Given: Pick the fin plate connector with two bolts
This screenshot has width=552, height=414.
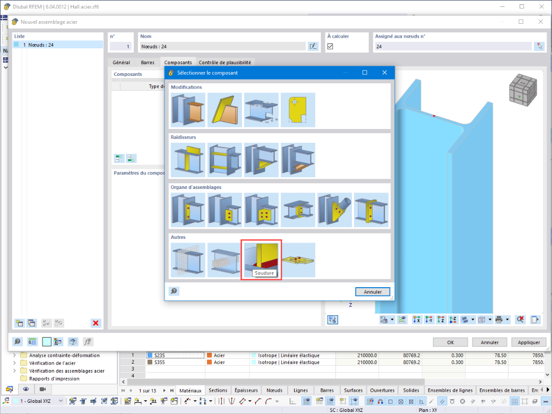Looking at the screenshot, I should [x=225, y=210].
